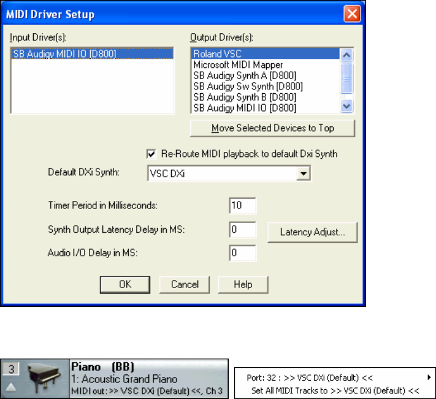The height and width of the screenshot is (399, 436).
Task: Expand the Port 32 submenu arrow
Action: (x=429, y=378)
